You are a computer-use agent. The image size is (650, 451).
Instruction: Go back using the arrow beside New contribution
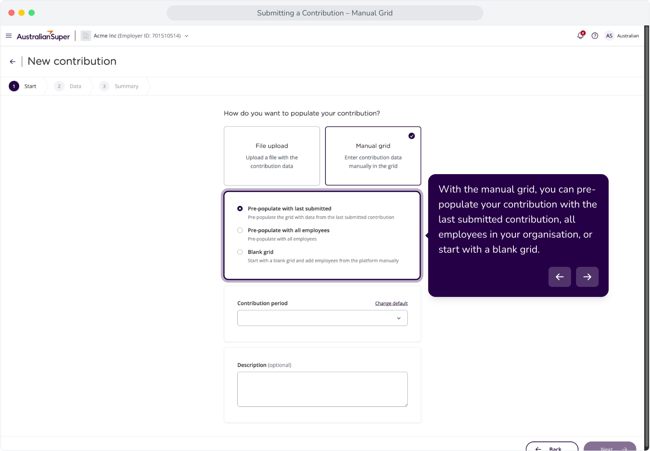click(13, 62)
